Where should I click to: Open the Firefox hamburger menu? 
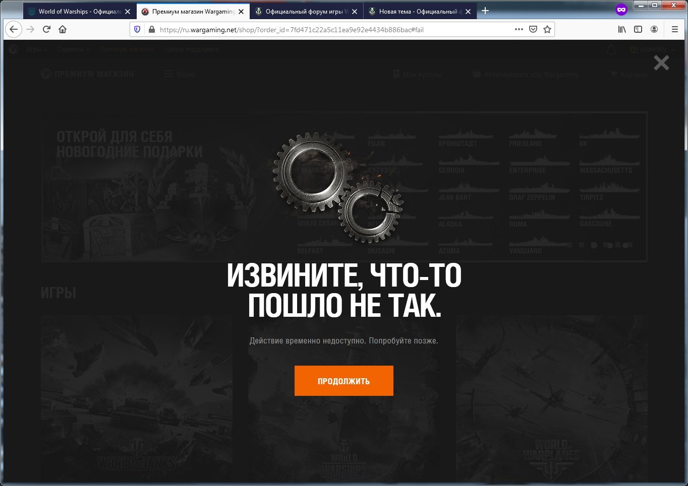point(674,29)
